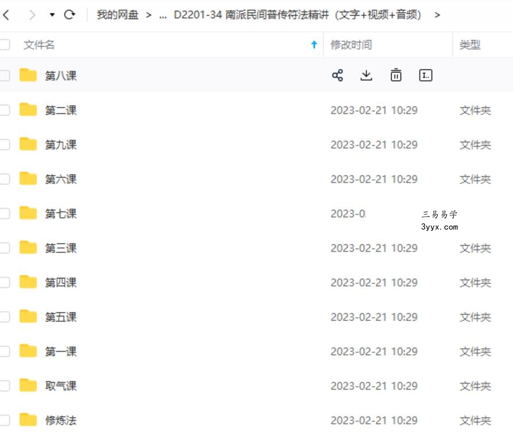Open the folder named 第四课
This screenshot has width=513, height=440.
61,283
